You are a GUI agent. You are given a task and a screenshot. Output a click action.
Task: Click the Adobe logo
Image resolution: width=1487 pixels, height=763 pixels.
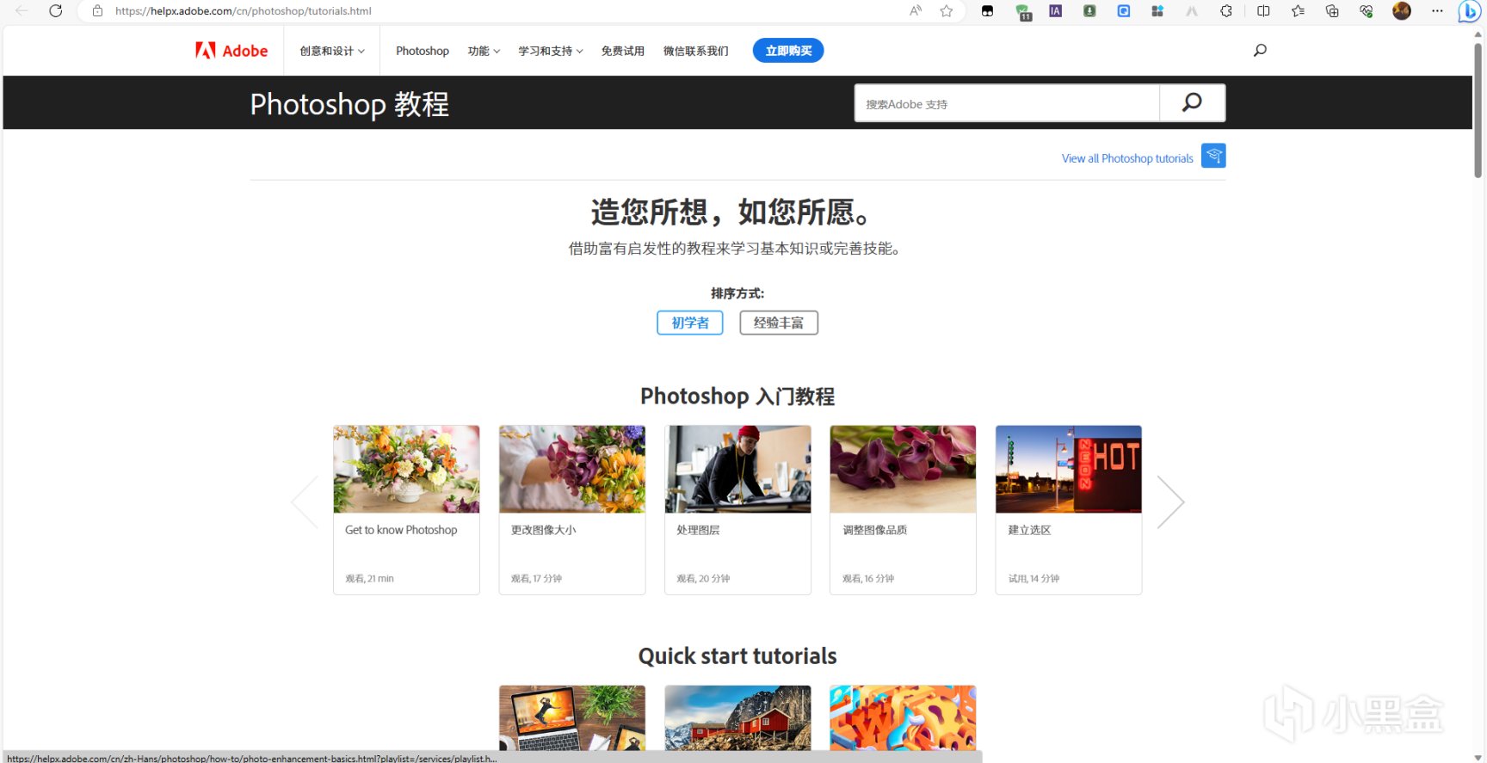click(231, 51)
